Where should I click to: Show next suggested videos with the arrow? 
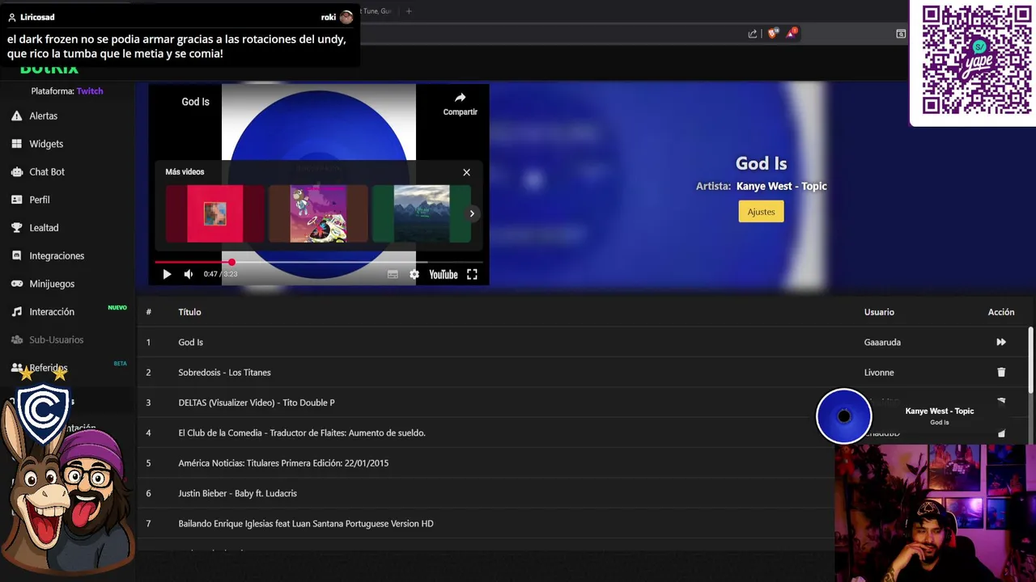(472, 213)
